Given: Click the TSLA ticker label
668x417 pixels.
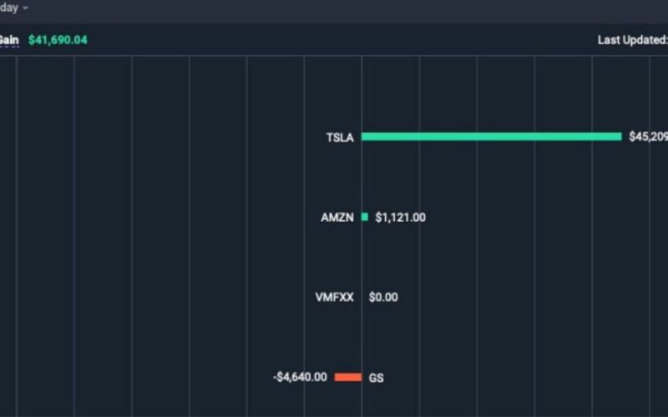Looking at the screenshot, I should click(x=340, y=138).
